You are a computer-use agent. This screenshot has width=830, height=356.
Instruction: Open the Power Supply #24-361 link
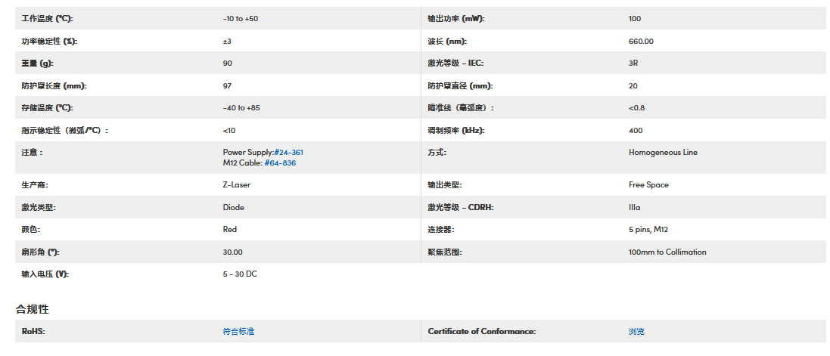coord(288,153)
